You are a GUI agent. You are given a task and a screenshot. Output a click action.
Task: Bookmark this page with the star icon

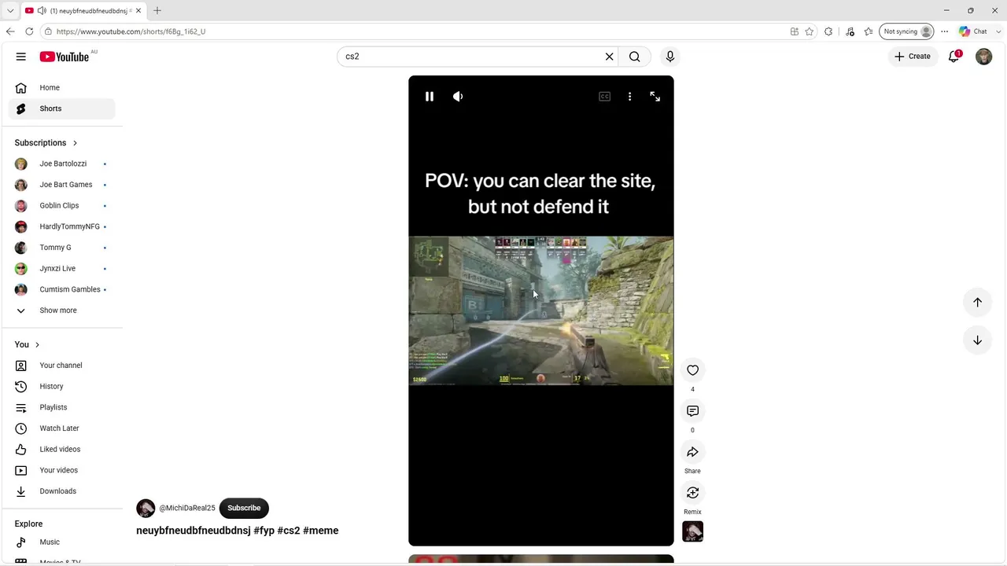point(810,31)
